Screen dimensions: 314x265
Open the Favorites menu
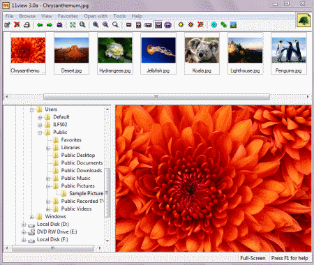(68, 16)
